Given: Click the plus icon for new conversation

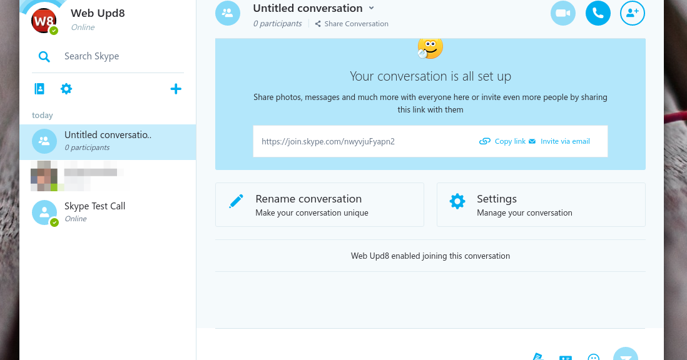Looking at the screenshot, I should click(176, 89).
